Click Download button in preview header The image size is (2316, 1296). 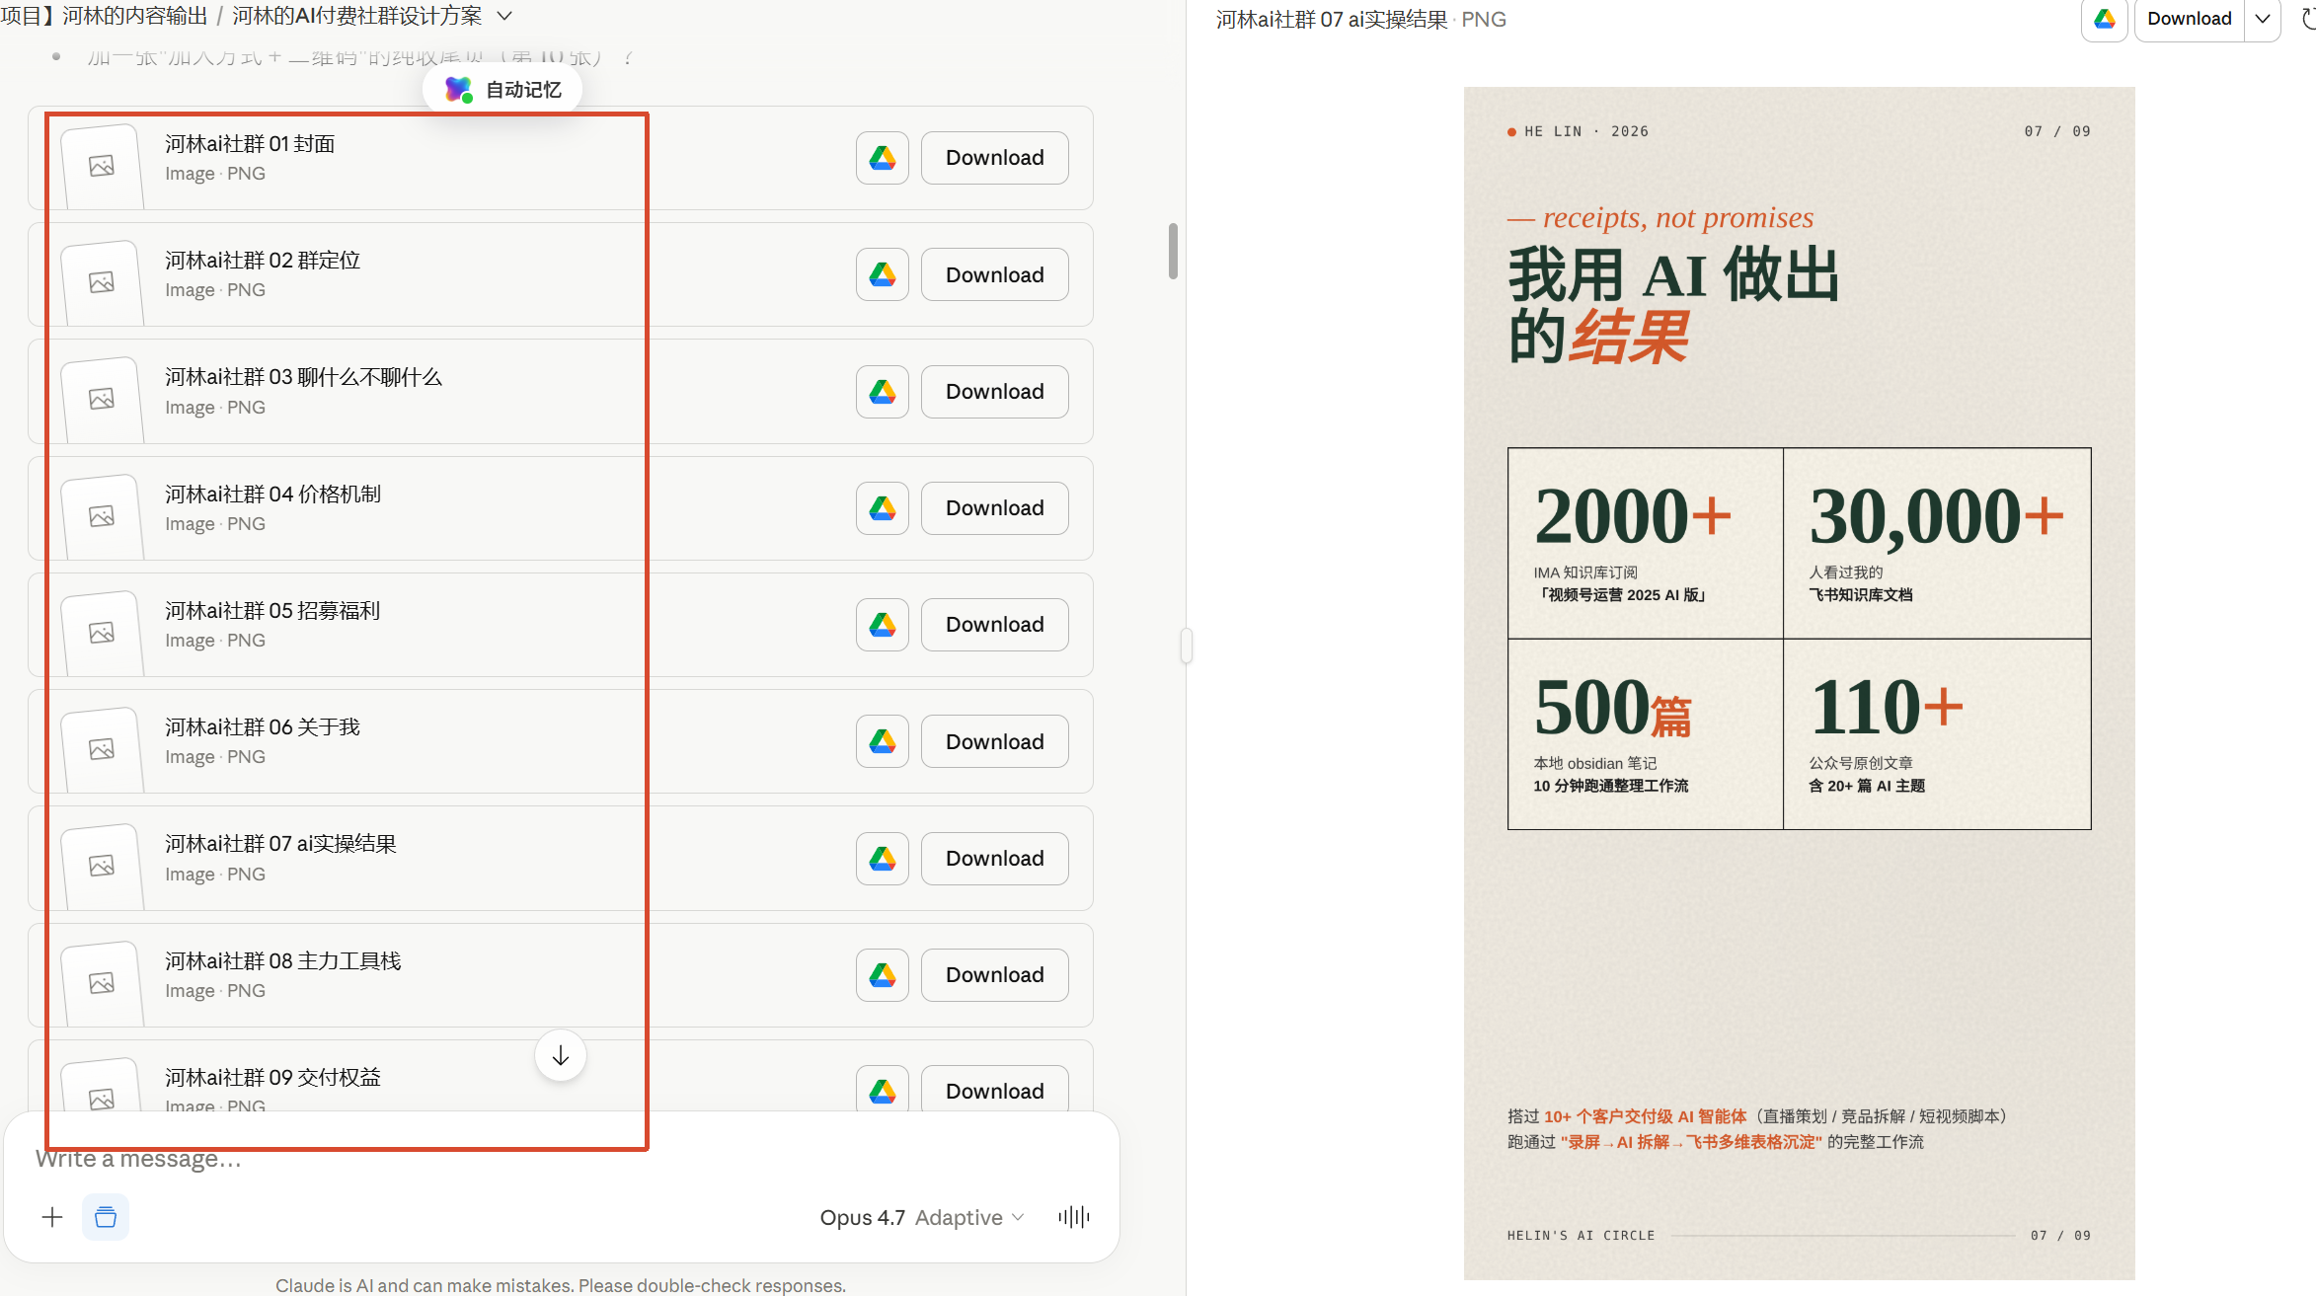pos(2189,20)
